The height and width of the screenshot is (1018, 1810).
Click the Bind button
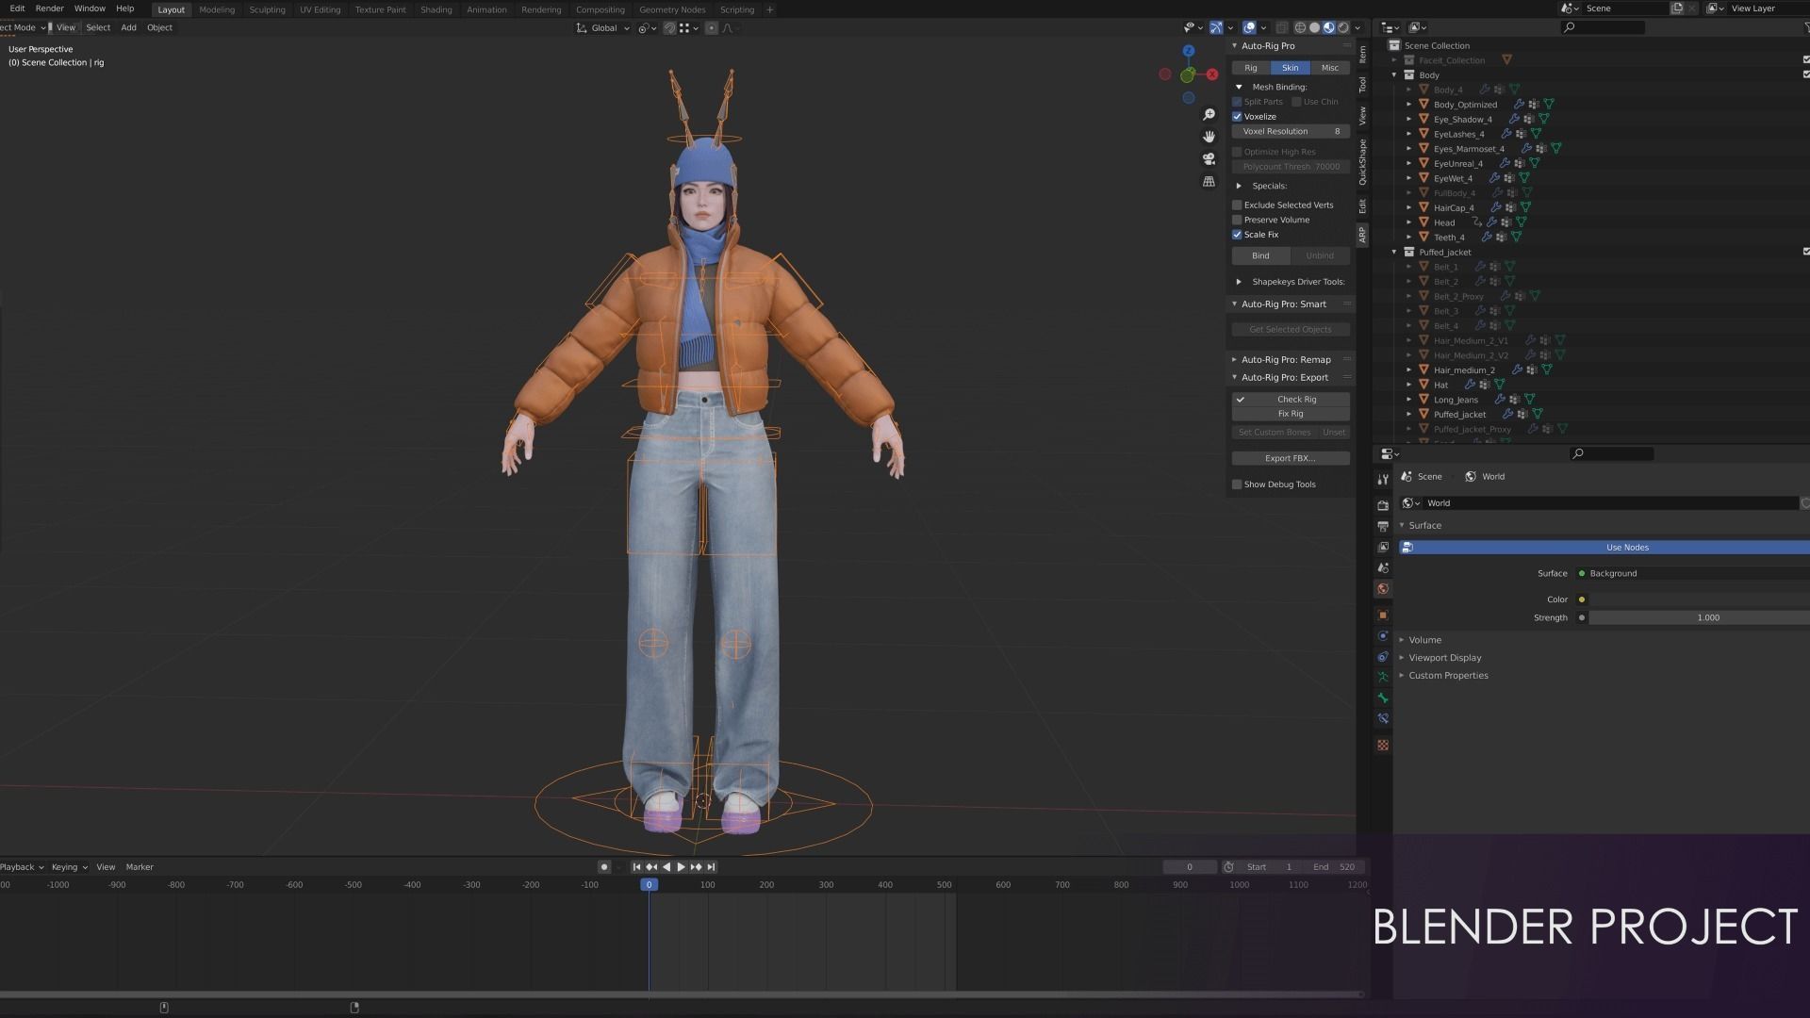tap(1260, 256)
